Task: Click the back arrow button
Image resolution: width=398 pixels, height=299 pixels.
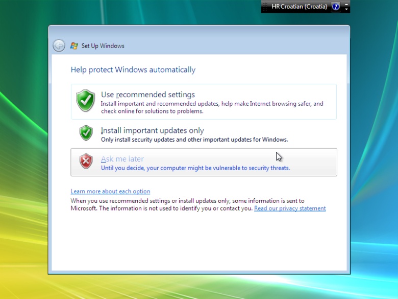Action: (x=59, y=46)
